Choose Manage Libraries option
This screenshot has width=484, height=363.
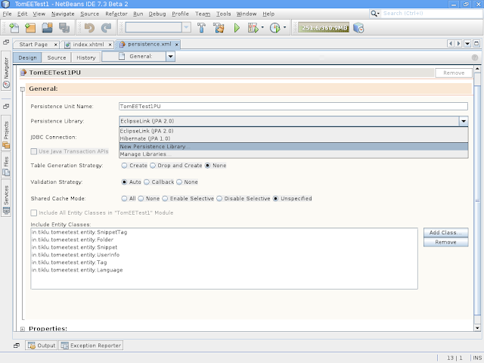[293, 154]
